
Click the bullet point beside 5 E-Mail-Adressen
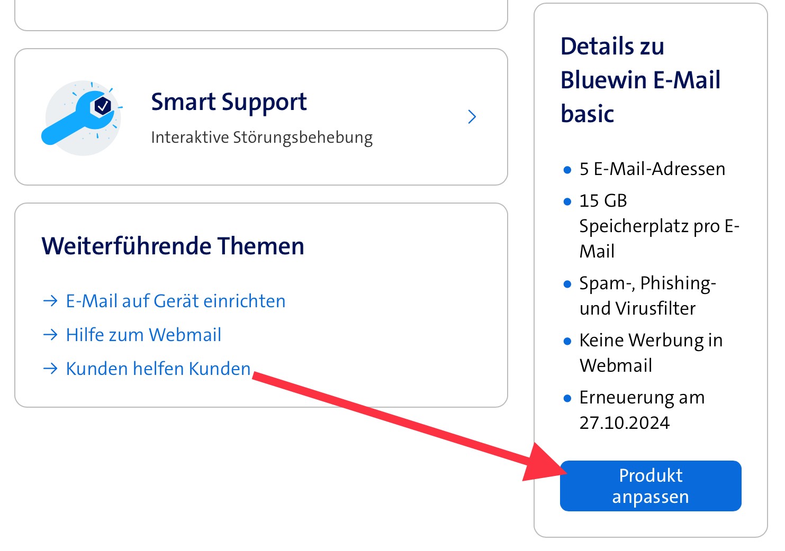(x=567, y=170)
